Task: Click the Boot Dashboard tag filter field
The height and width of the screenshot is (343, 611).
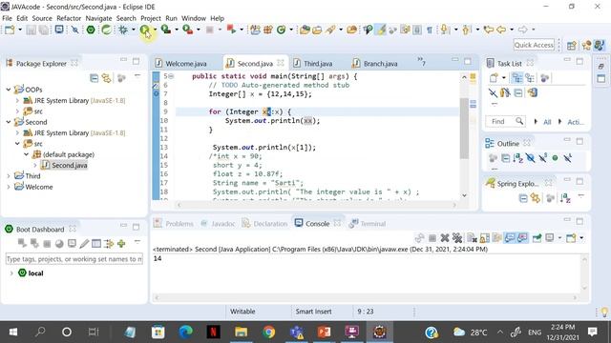Action: pos(74,259)
